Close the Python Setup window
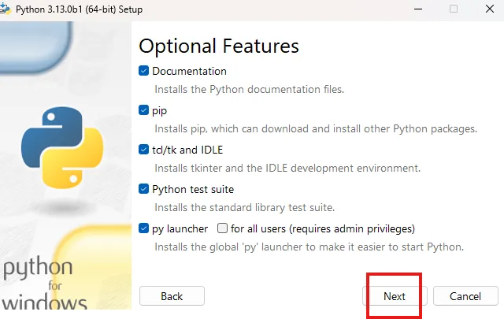The image size is (504, 319). (x=490, y=9)
